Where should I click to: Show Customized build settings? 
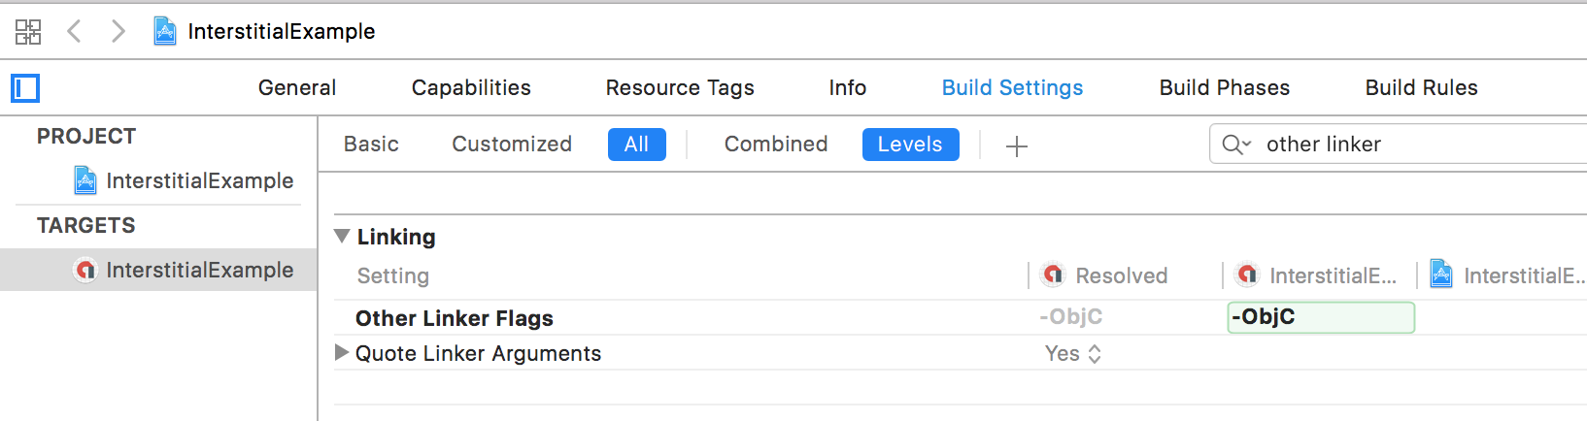point(512,145)
